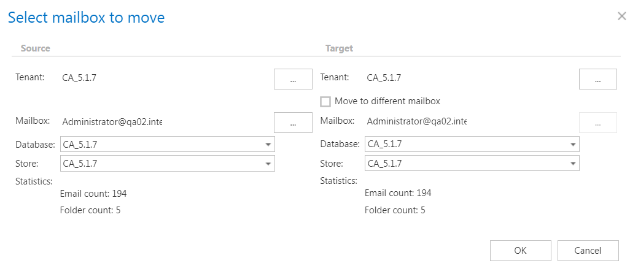Expand the Target Database dropdown
The image size is (630, 266).
click(573, 144)
